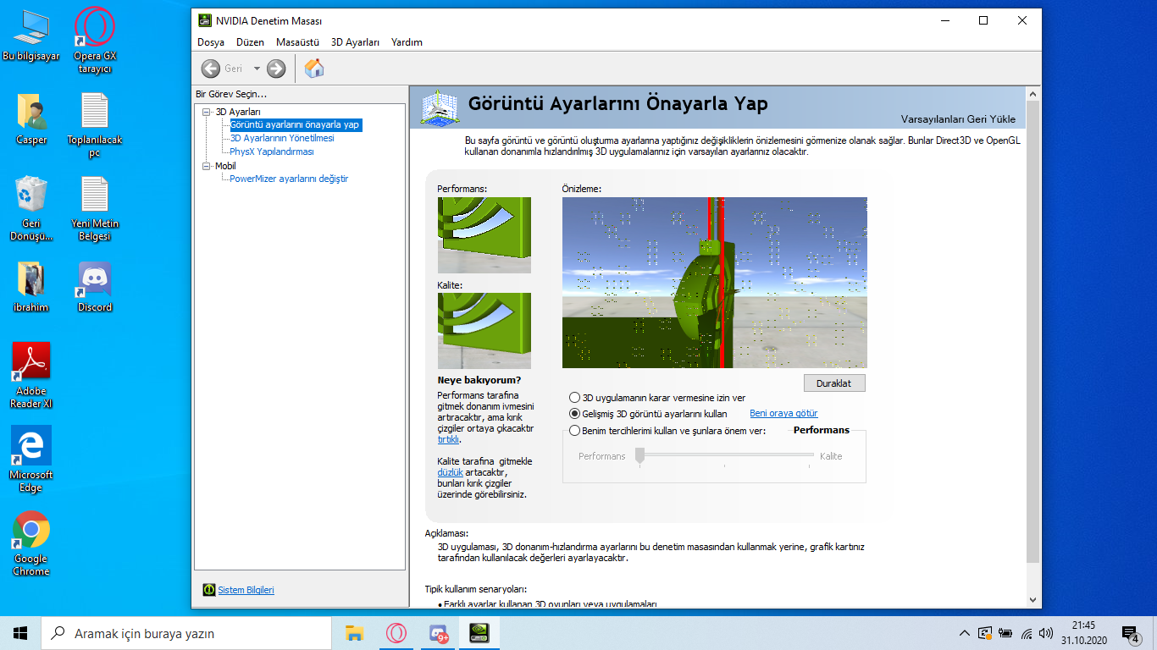Open 'PowerMizer ayarlarını değiştir' tree item
The height and width of the screenshot is (650, 1157).
pos(289,179)
